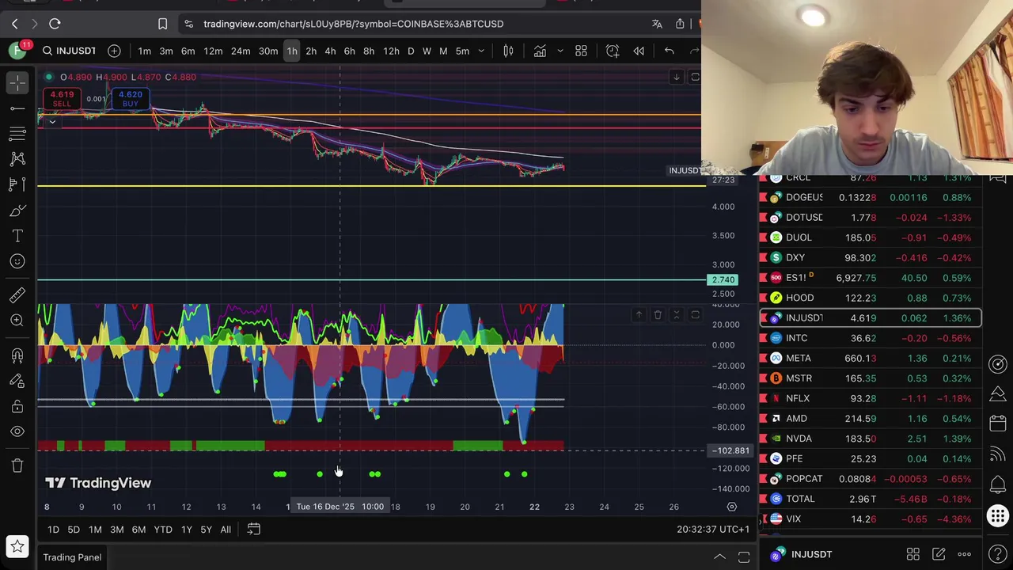The height and width of the screenshot is (570, 1013).
Task: Collapse the indicator legend chevron
Action: 51,122
